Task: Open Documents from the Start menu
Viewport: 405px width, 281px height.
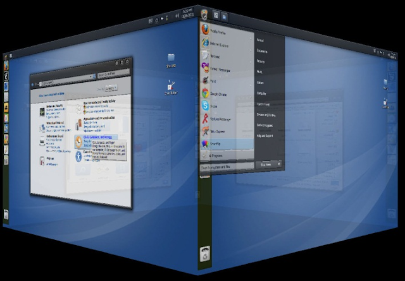Action: (x=262, y=51)
